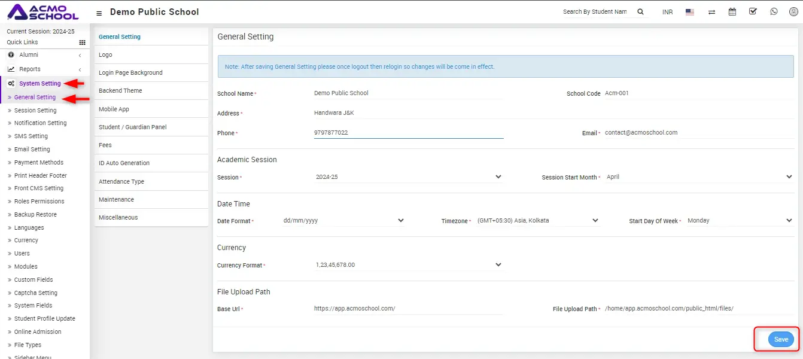Click the hamburger menu icon
803x359 pixels.
pyautogui.click(x=99, y=13)
